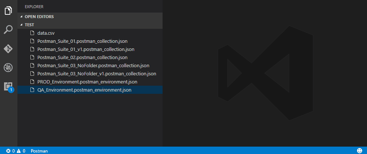
Task: Open the Search view icon
Action: coord(9,30)
